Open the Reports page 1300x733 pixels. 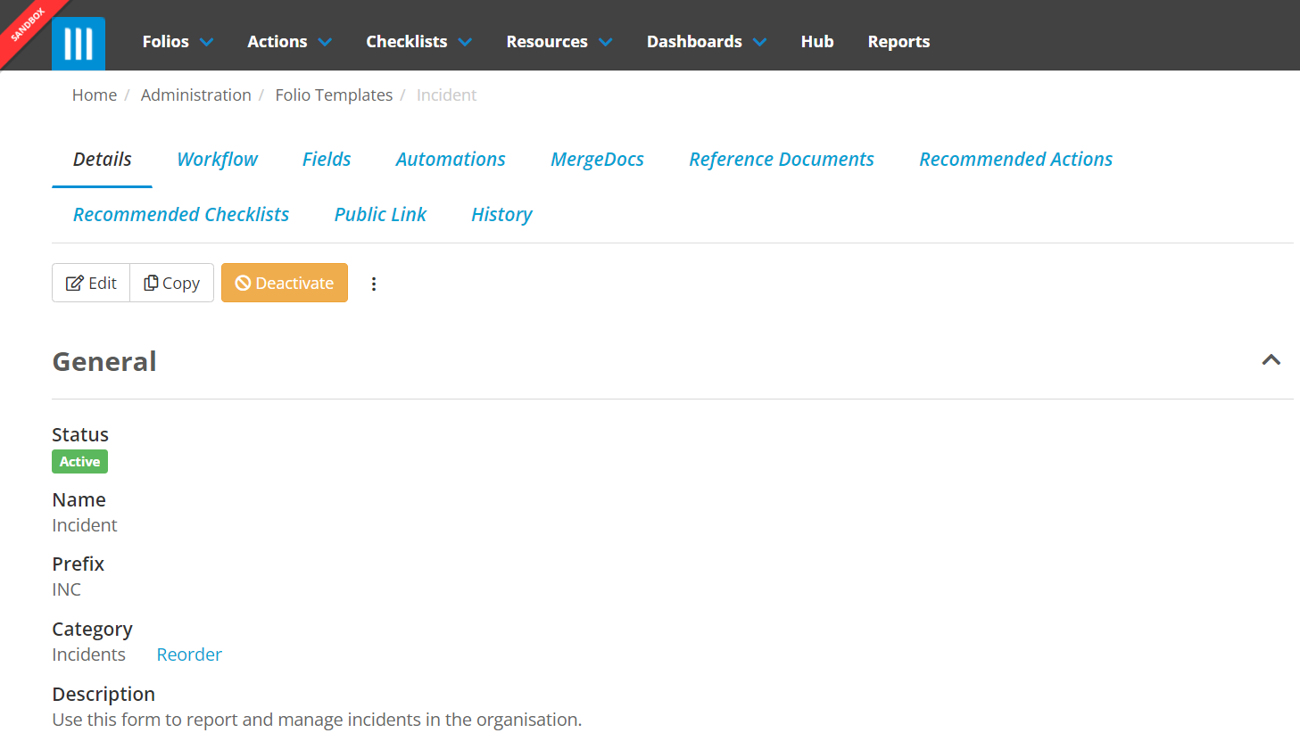898,42
